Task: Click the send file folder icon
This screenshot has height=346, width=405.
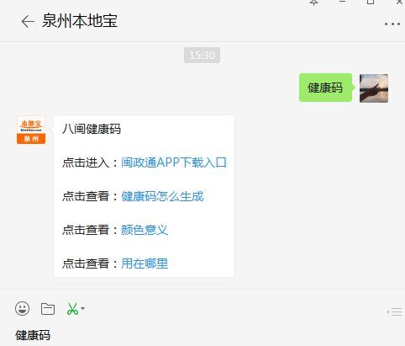Action: coord(48,309)
